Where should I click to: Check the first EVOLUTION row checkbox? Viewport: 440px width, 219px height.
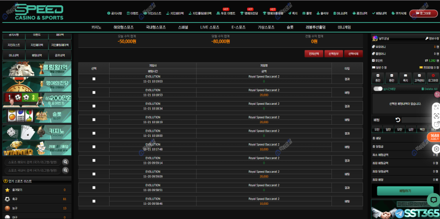pos(94,79)
